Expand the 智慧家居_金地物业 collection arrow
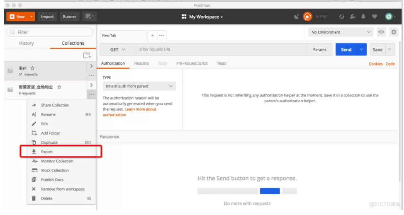Screen dimensions: 404x215 click(92, 85)
